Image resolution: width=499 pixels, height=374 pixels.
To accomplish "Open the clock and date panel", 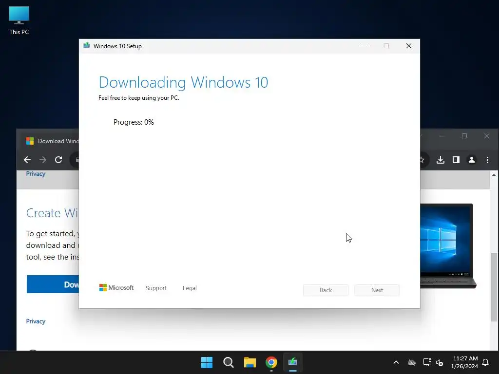I will [464, 362].
